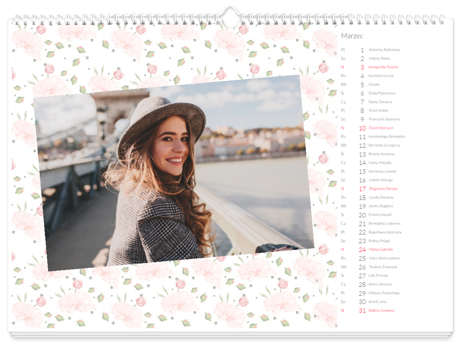
Task: Click the last date 31
Action: tap(362, 310)
